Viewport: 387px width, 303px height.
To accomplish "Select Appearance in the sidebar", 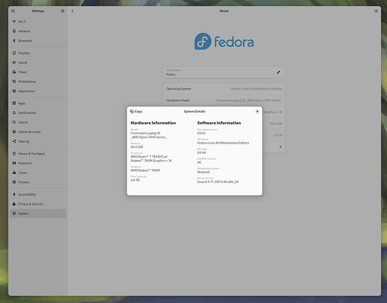I will (38, 91).
